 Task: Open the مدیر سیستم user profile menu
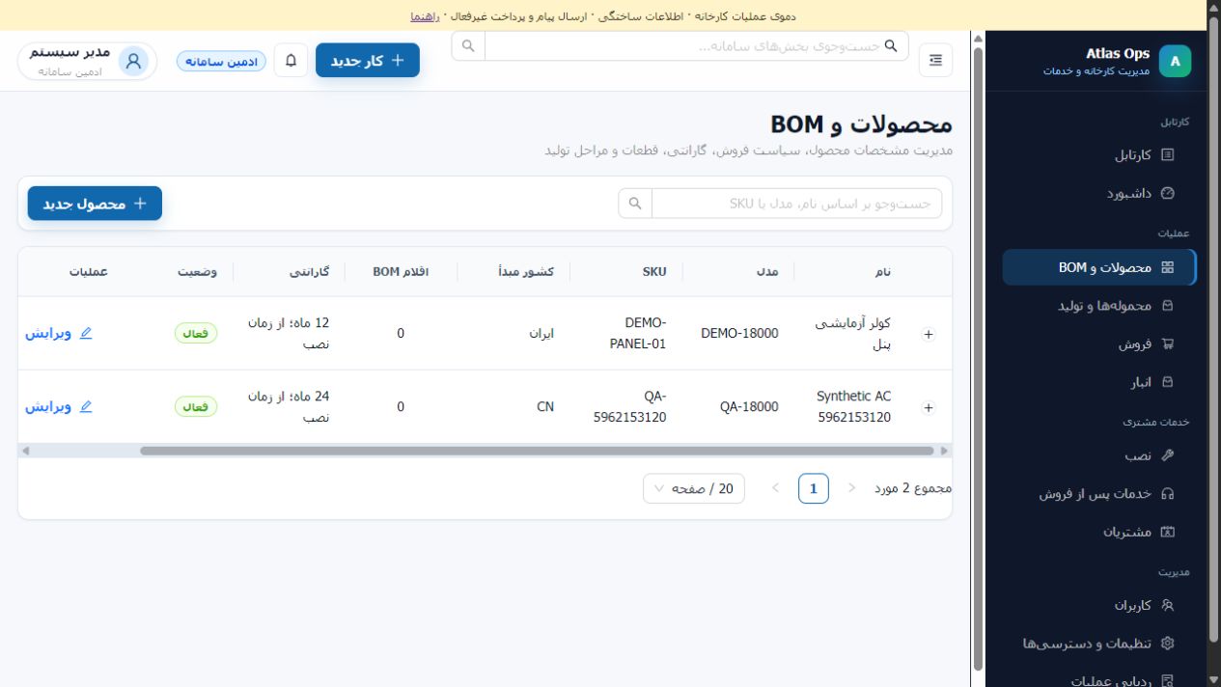88,61
